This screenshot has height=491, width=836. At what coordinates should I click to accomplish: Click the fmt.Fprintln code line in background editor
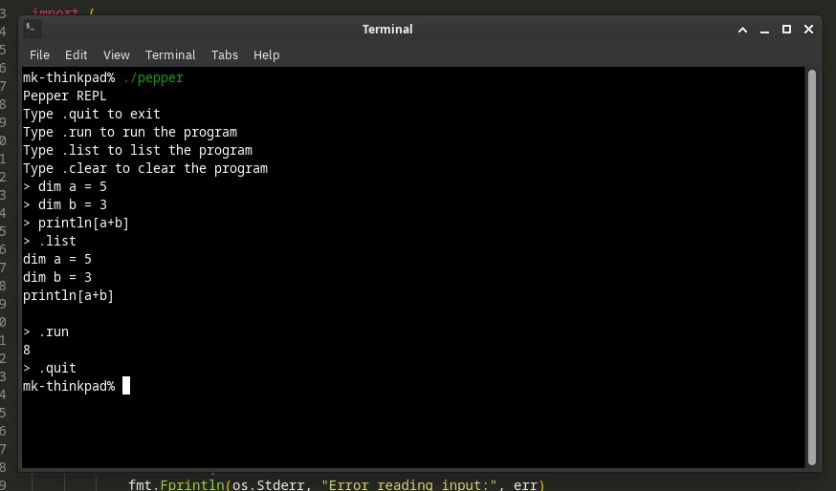(336, 484)
